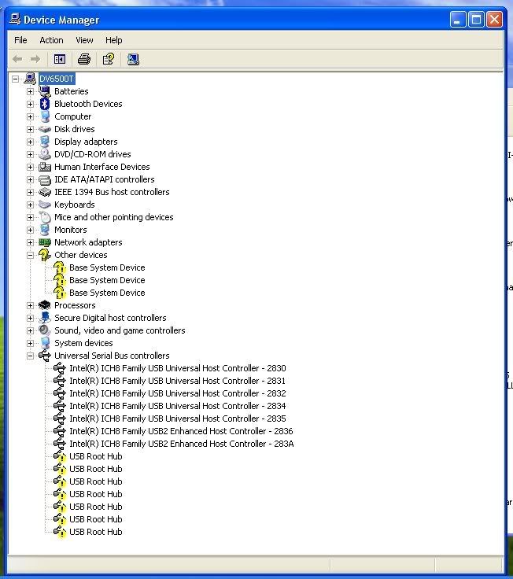
Task: Toggle the console tree pane toolbar icon
Action: click(60, 59)
